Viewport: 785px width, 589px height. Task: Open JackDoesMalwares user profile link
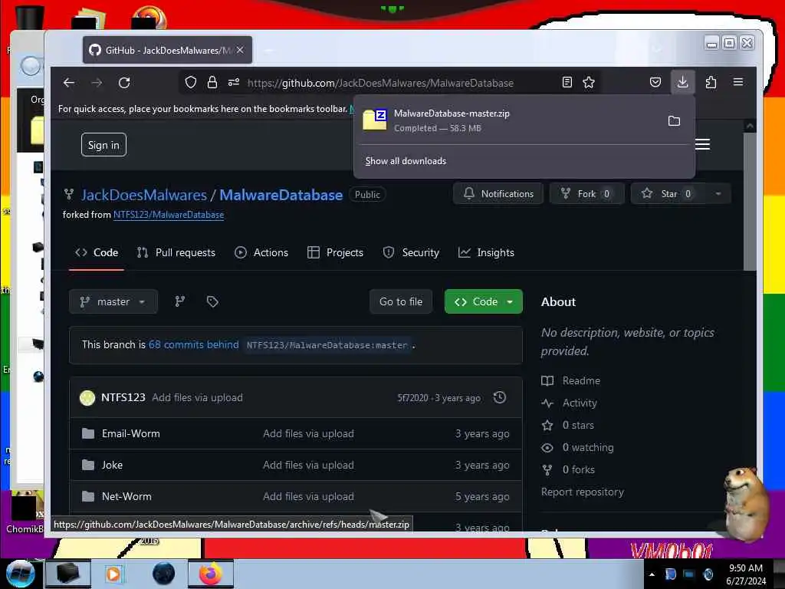pos(143,195)
